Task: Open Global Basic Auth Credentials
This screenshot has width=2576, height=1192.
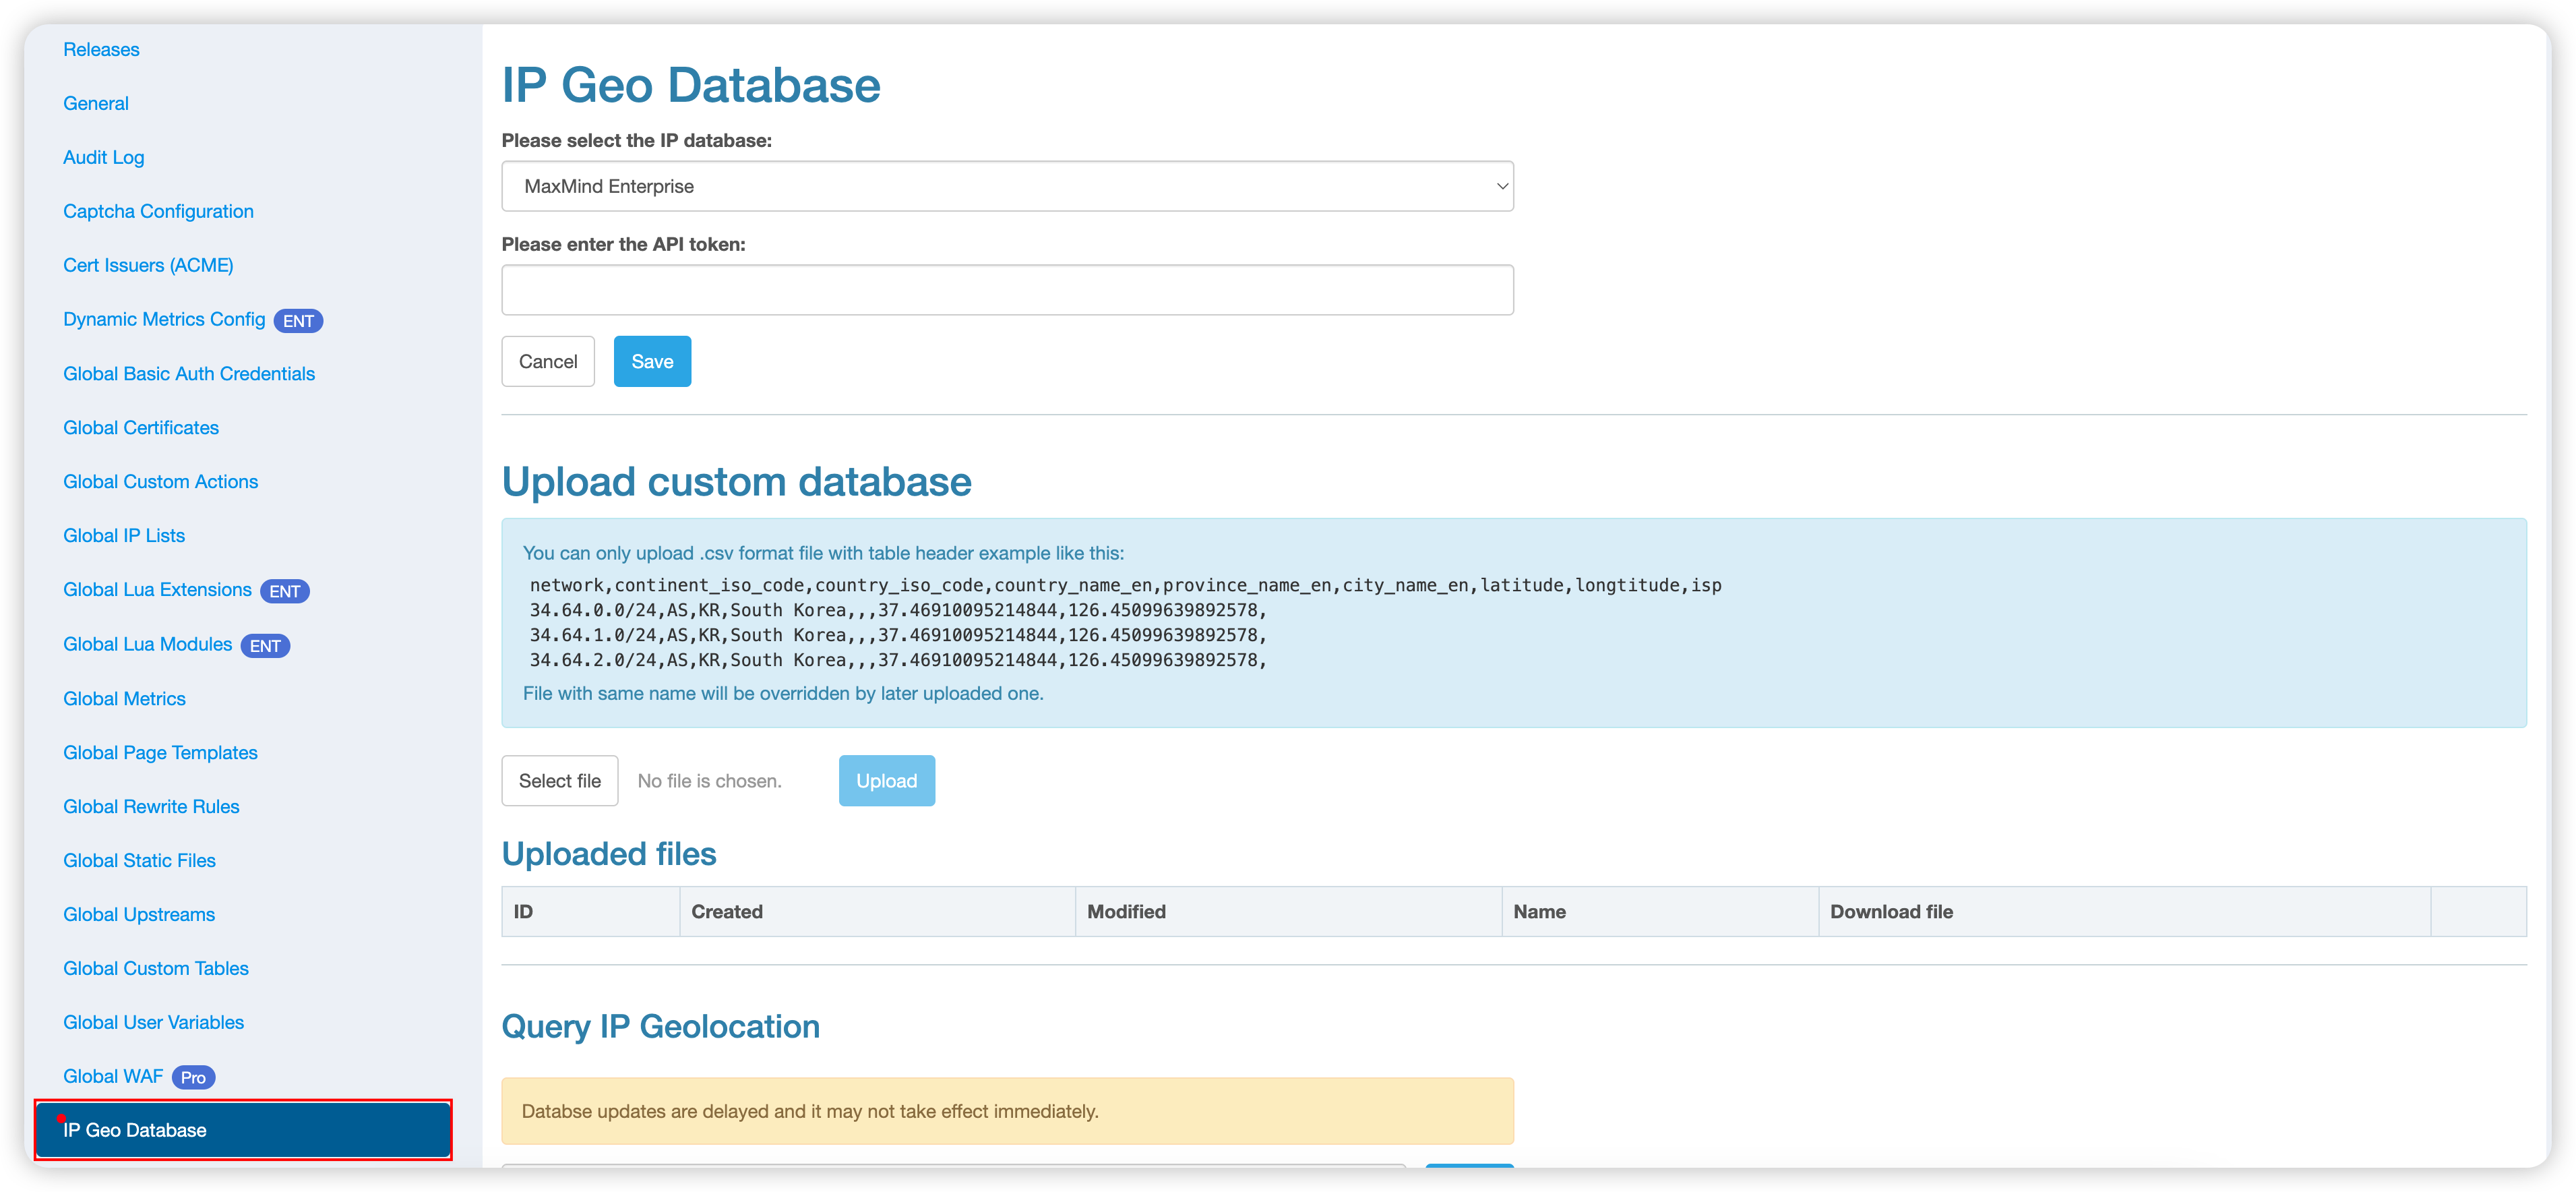Action: click(x=189, y=373)
